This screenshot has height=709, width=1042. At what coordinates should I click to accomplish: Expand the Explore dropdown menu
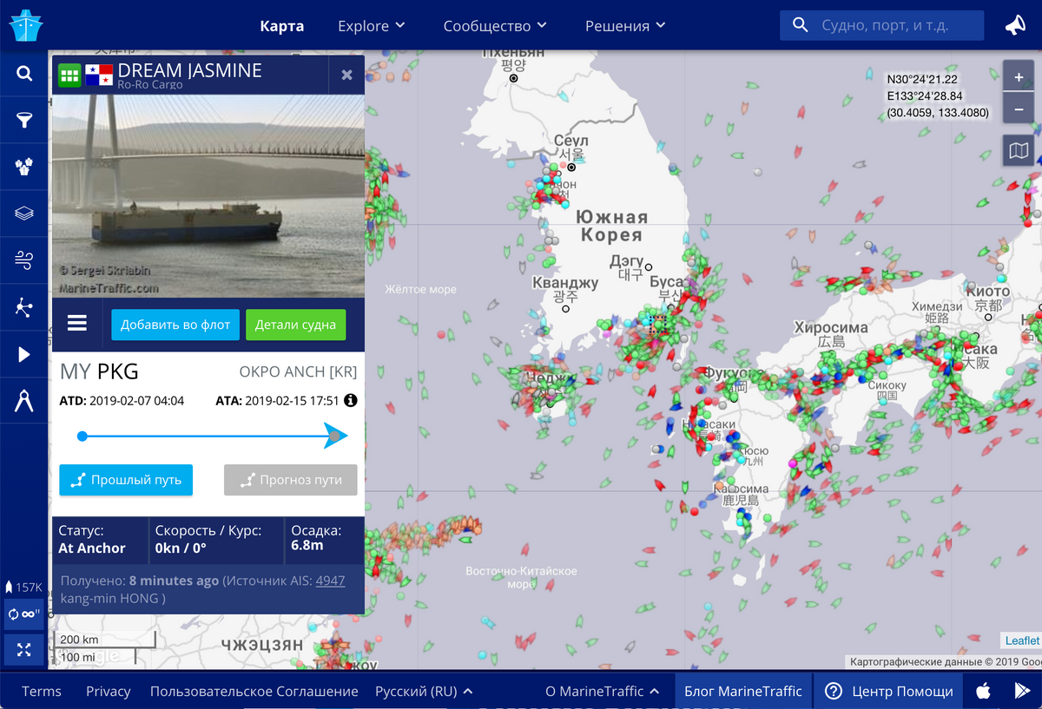372,26
